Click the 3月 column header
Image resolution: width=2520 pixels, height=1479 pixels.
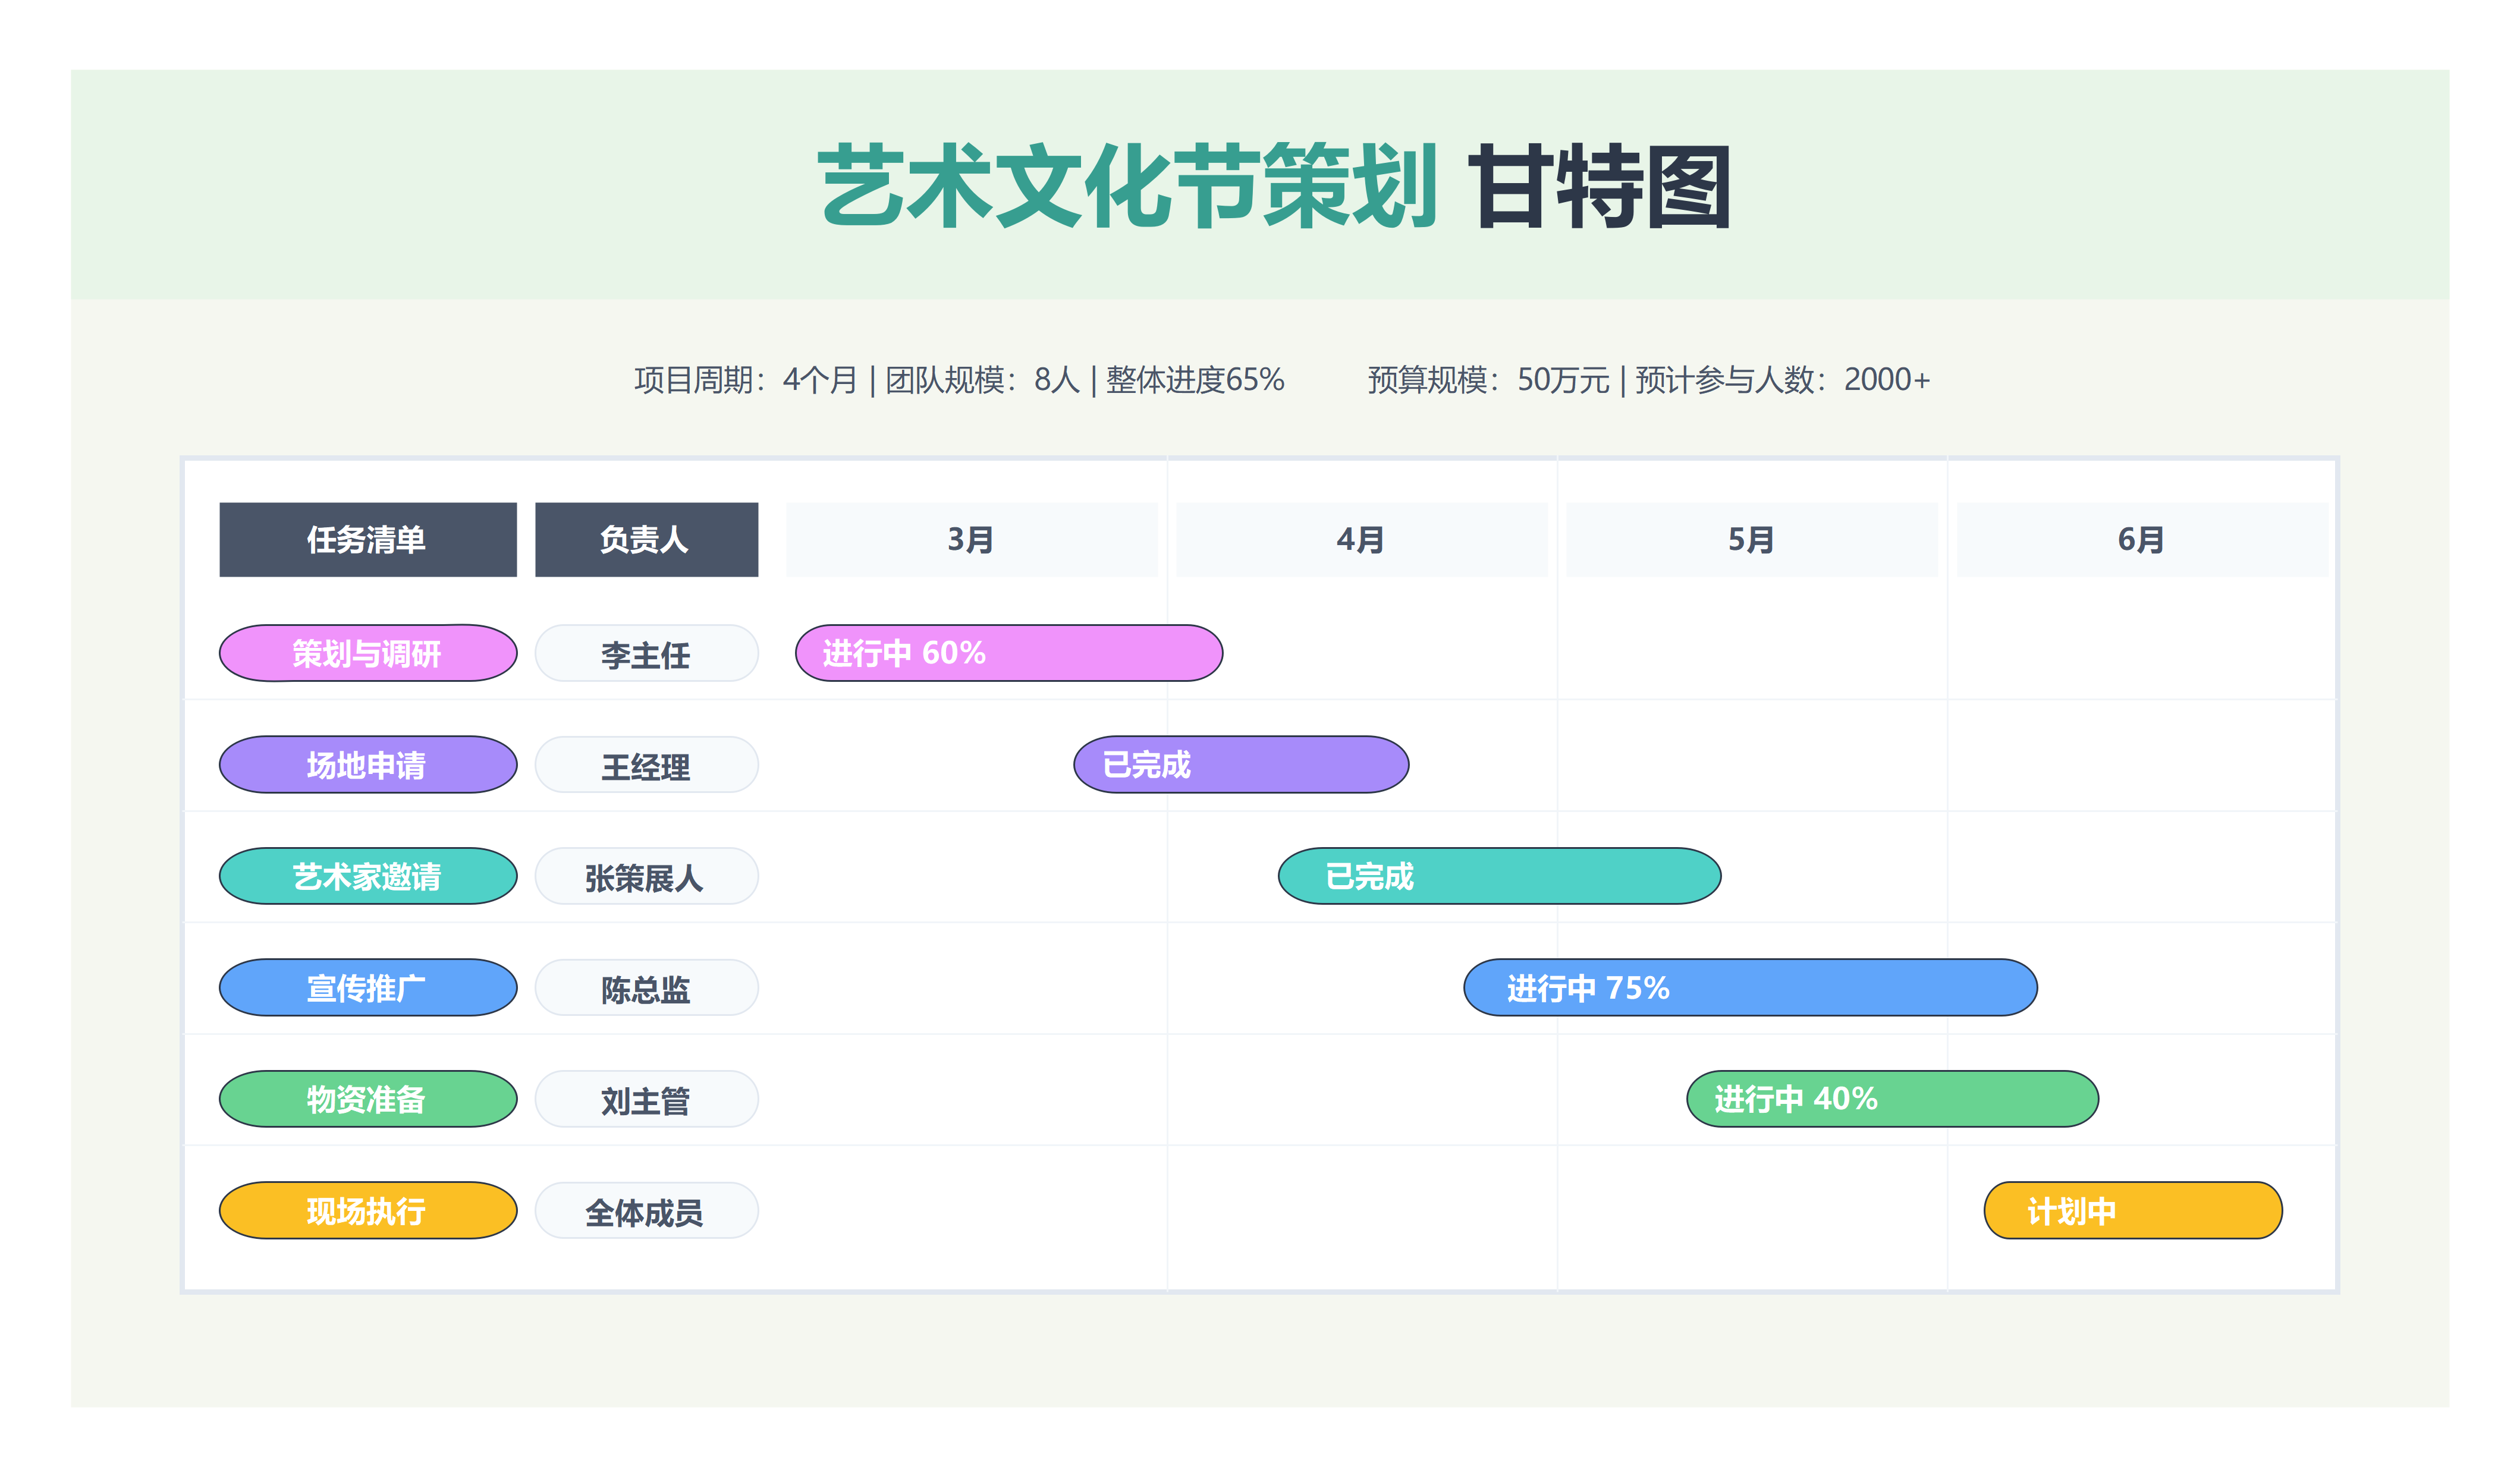pyautogui.click(x=971, y=539)
